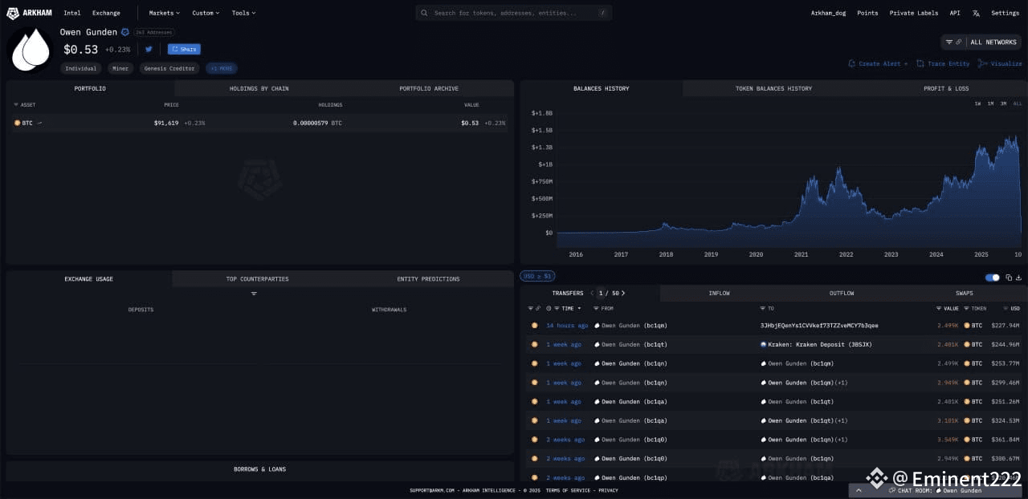Switch to the Top Counterparties tab
Viewport: 1028px width, 499px height.
[257, 278]
